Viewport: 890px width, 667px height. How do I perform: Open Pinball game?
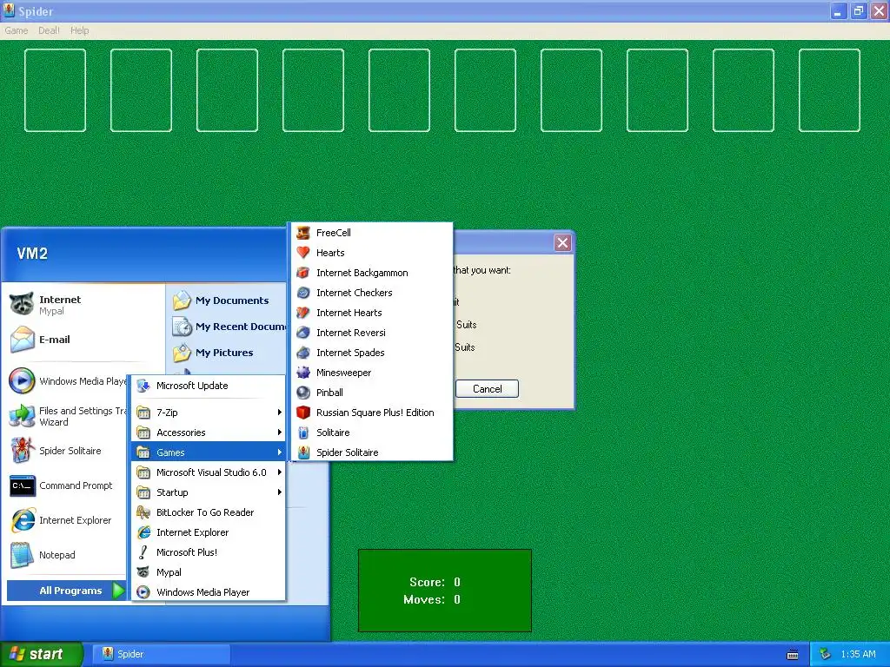372,393
